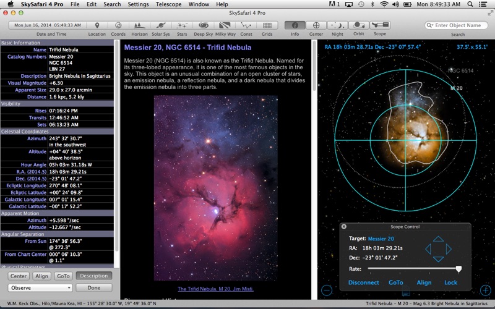Slew telescope left with left arrow
The height and width of the screenshot is (309, 495).
[428, 249]
